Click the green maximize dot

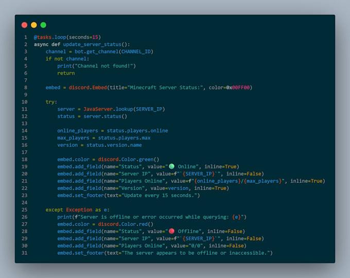point(43,25)
